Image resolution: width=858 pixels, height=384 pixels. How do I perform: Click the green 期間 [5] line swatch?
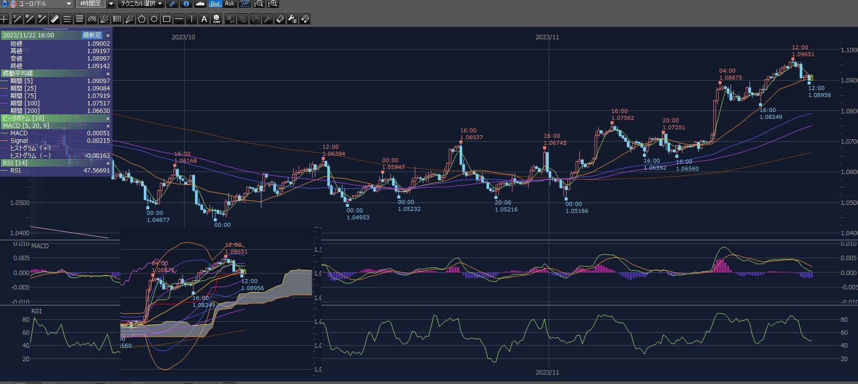(5, 81)
